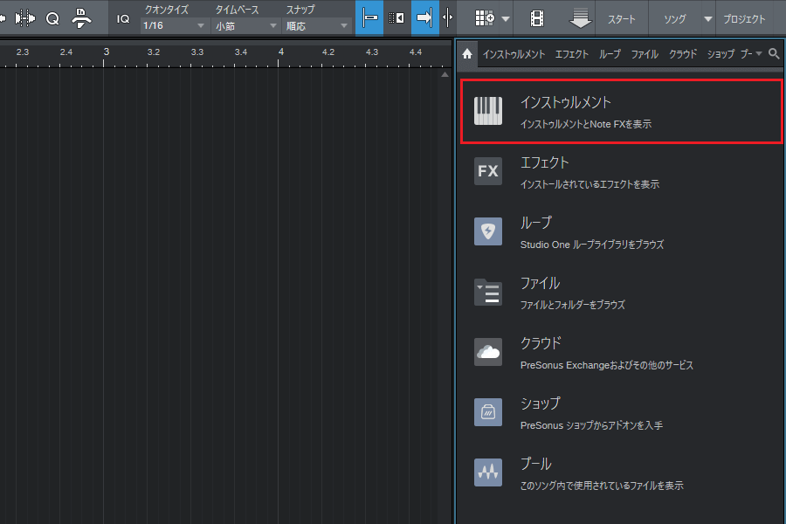
Task: Click bar 4 on the timeline ruler
Action: (281, 52)
